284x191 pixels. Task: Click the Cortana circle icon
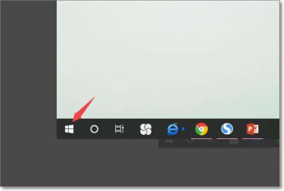pyautogui.click(x=94, y=129)
